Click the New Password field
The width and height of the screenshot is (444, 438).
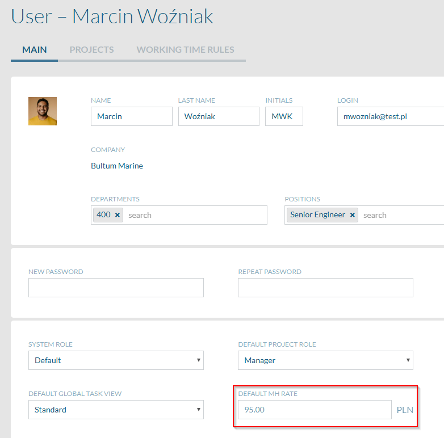[116, 288]
